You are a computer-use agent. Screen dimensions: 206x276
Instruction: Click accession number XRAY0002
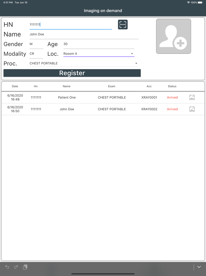click(149, 109)
